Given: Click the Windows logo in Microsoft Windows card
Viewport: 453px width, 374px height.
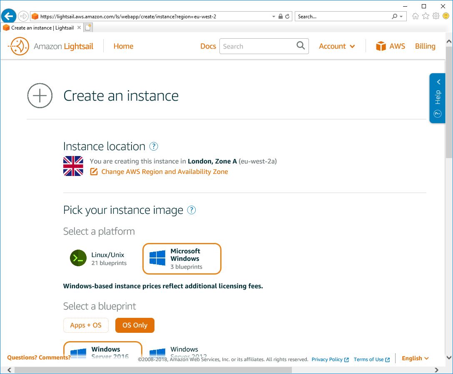Looking at the screenshot, I should 157,258.
